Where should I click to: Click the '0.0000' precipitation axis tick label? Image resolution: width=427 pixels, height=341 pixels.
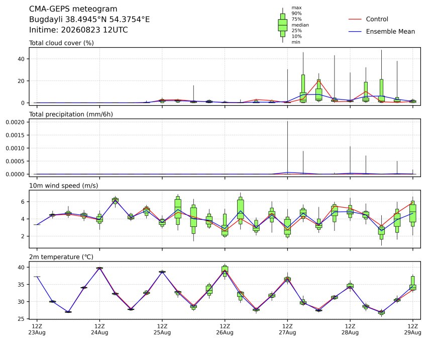point(15,174)
